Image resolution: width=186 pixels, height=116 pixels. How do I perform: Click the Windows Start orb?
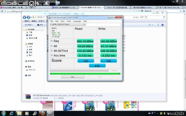[x=3, y=113]
